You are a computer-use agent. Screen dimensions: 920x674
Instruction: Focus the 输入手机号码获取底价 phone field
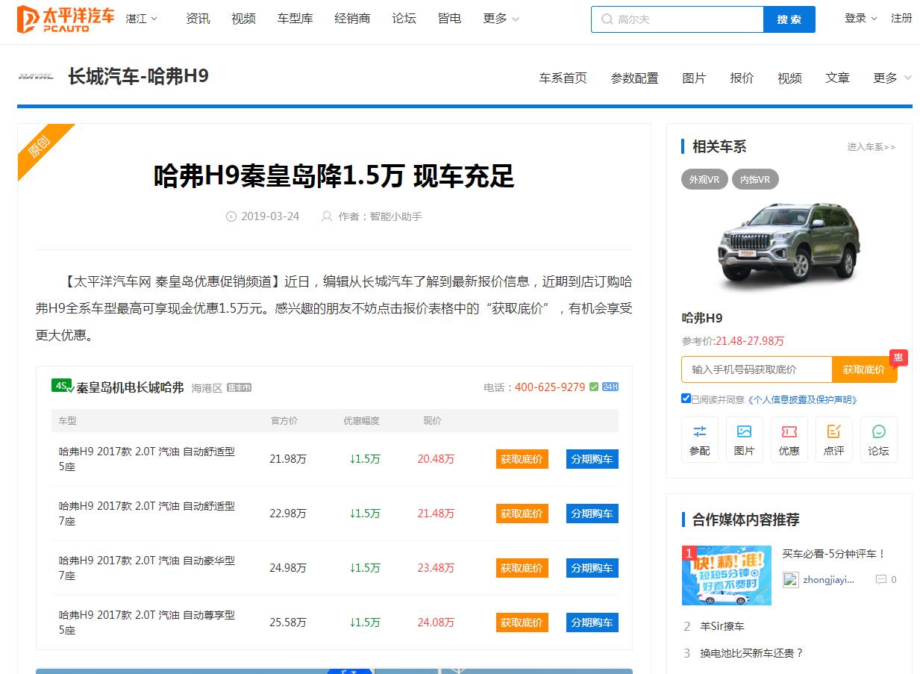757,369
